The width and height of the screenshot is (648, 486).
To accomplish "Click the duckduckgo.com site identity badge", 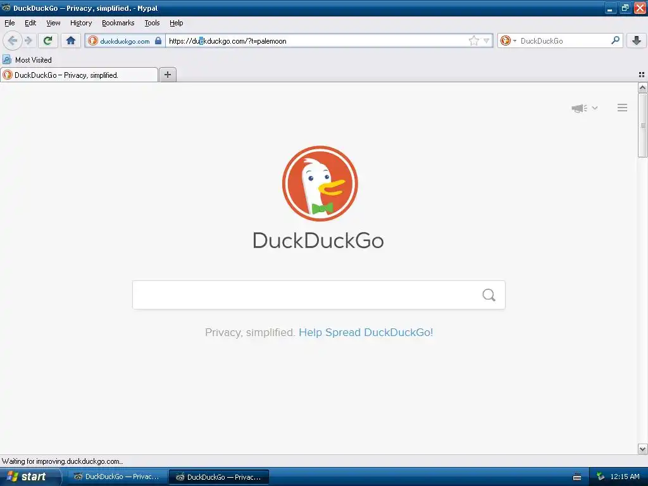I will pos(125,41).
